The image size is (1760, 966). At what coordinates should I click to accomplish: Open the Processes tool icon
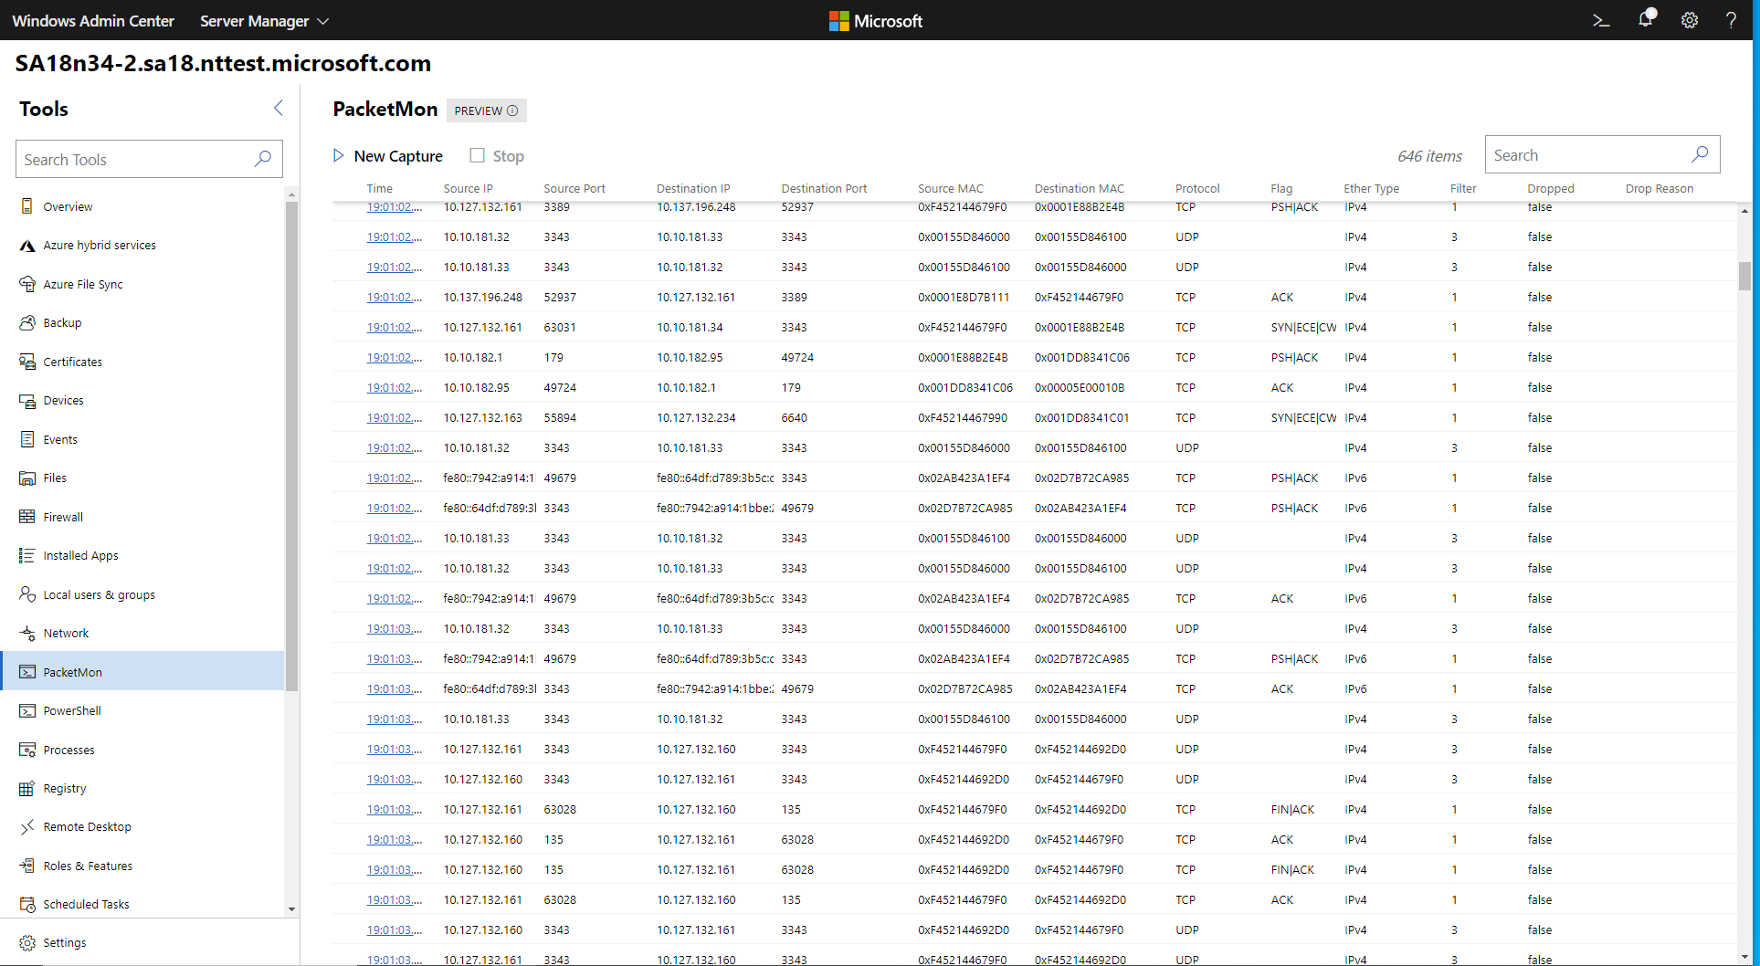click(27, 750)
